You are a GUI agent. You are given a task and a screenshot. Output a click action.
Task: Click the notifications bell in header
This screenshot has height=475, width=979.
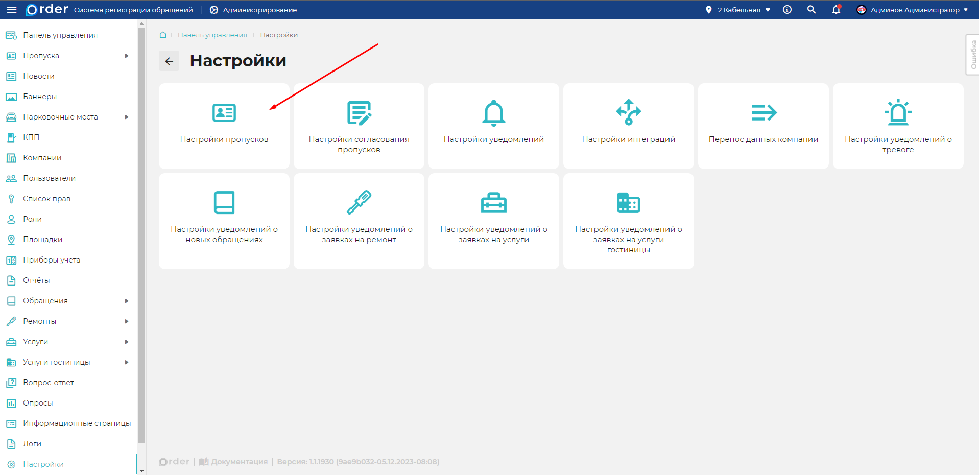(x=836, y=10)
